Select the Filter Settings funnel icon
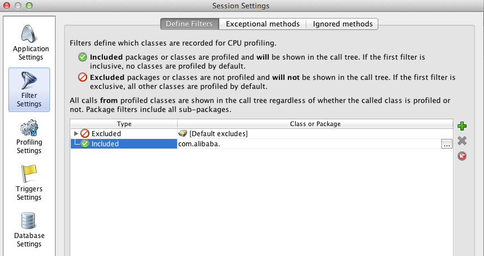 [29, 80]
